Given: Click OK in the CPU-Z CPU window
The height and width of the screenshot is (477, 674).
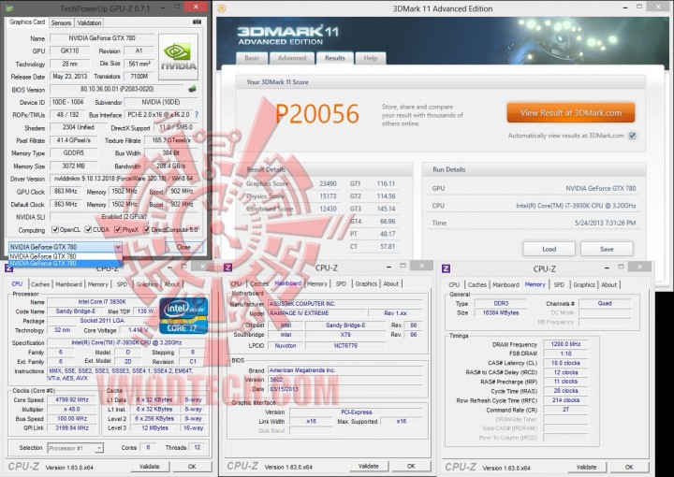Looking at the screenshot, I should click(192, 467).
